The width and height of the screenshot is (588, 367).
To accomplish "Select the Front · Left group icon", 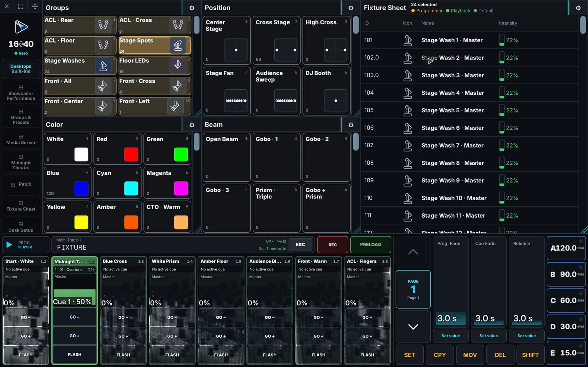I will pos(175,106).
